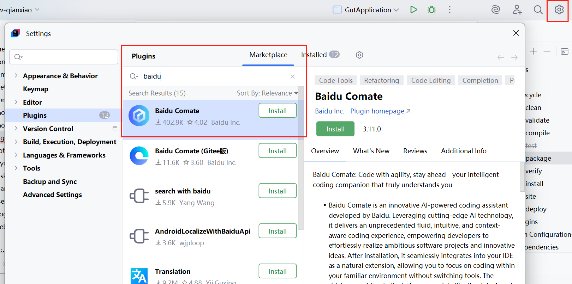The width and height of the screenshot is (572, 284).
Task: Open the three-dot more actions menu
Action: [x=449, y=10]
